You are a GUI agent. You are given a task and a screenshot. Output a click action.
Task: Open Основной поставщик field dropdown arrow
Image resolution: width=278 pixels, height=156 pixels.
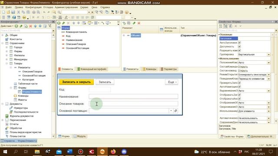[x=171, y=111]
